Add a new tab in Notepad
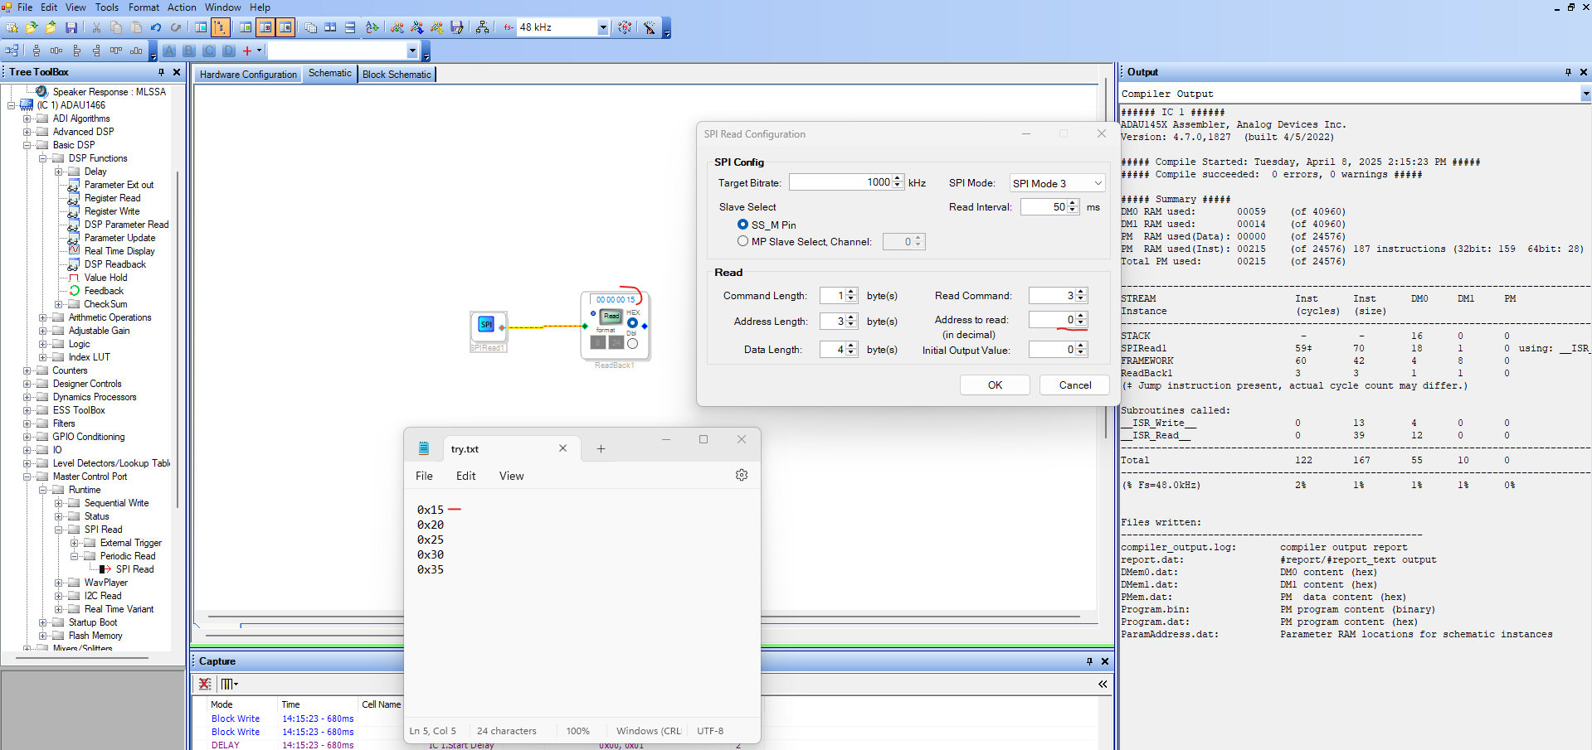This screenshot has width=1592, height=750. point(601,449)
